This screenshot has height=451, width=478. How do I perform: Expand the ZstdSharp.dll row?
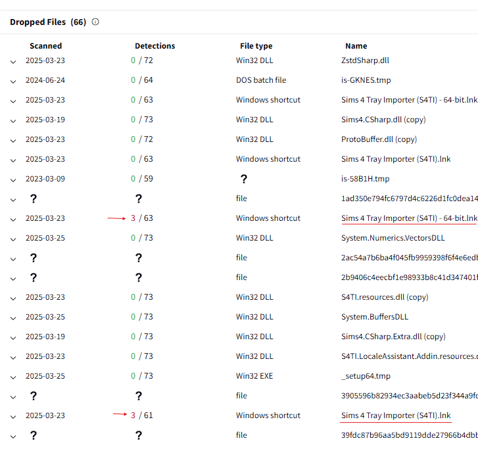13,61
